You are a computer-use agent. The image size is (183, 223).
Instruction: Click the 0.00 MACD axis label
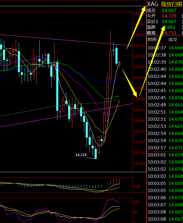[x=137, y=186]
